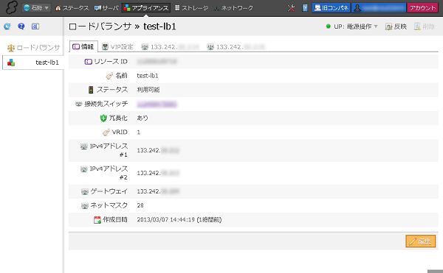This screenshot has height=273, width=443.
Task: Click the 反映 apply button
Action: click(x=396, y=26)
